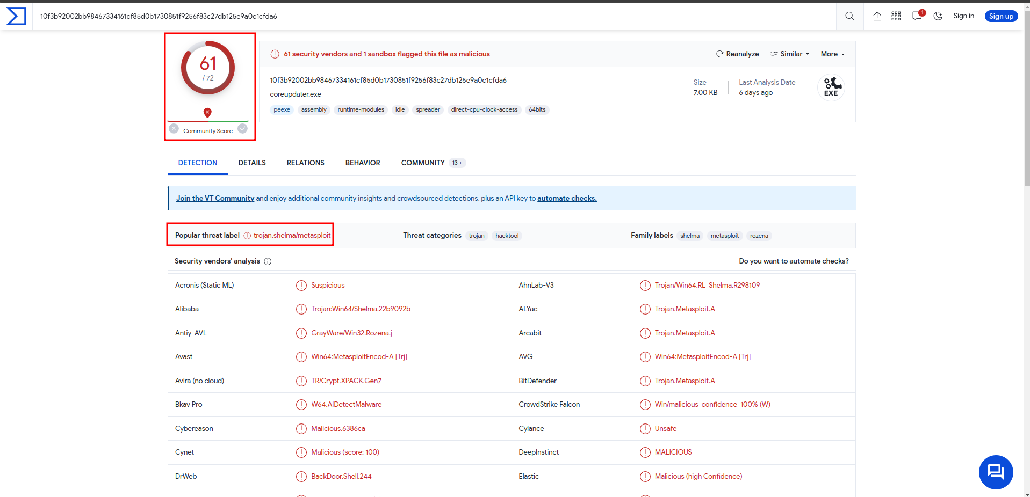Screen dimensions: 1030x497
Task: Click the Join the VT Community link
Action: (215, 198)
